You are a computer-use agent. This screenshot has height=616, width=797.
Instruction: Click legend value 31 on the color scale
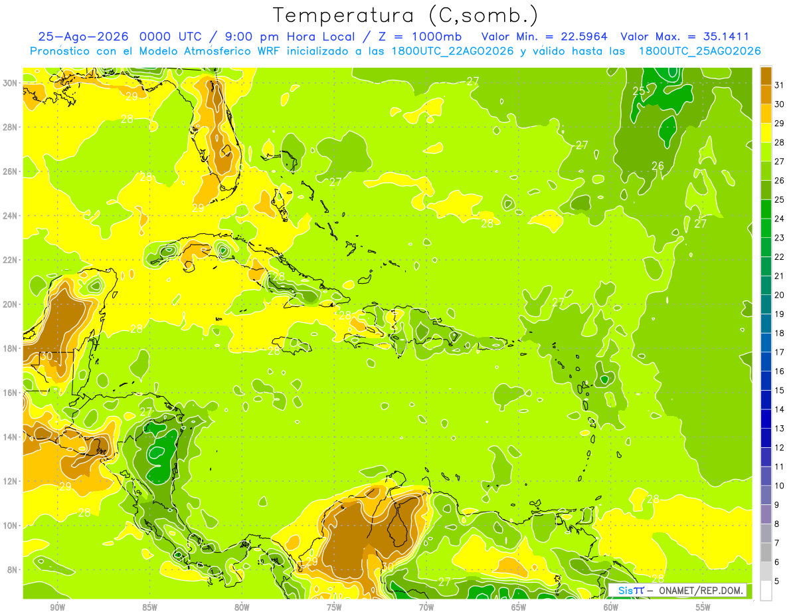(x=780, y=86)
